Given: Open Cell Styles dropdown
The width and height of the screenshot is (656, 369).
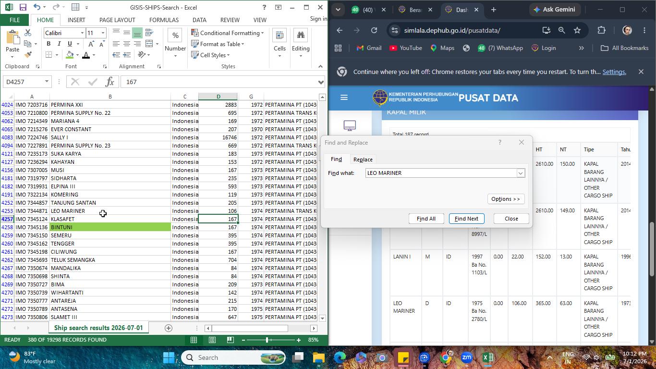Looking at the screenshot, I should pos(211,55).
